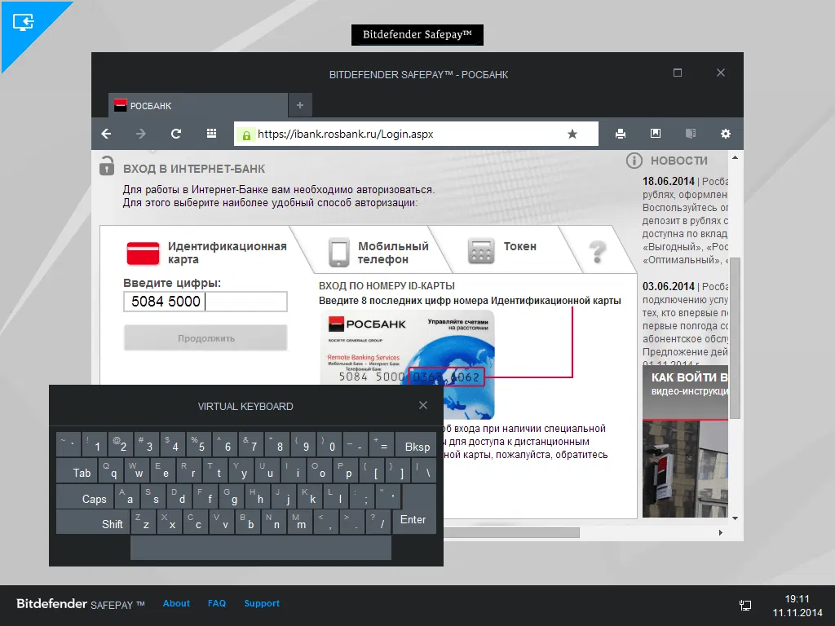
Task: Click the address bar URL
Action: coord(345,134)
